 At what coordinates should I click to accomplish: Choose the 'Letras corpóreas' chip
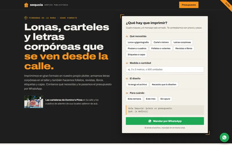(182, 42)
